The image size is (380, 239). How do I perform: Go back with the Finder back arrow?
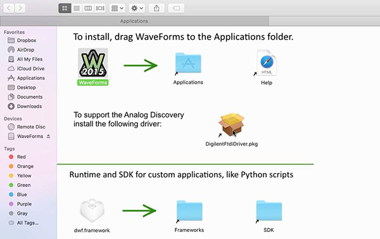coord(8,8)
